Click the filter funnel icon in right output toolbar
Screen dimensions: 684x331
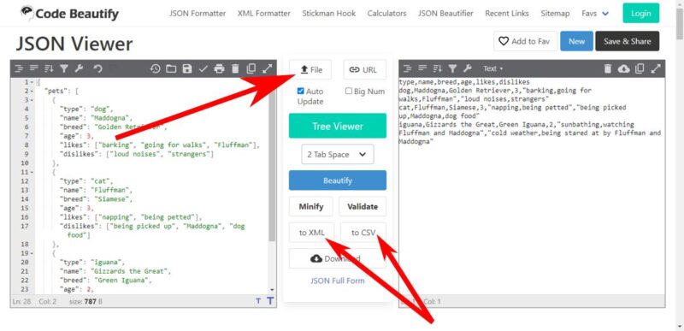coord(453,68)
